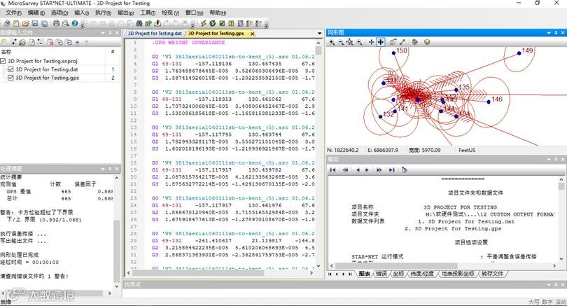Open the editor tab list dropdown arrow
The image size is (567, 306).
319,34
